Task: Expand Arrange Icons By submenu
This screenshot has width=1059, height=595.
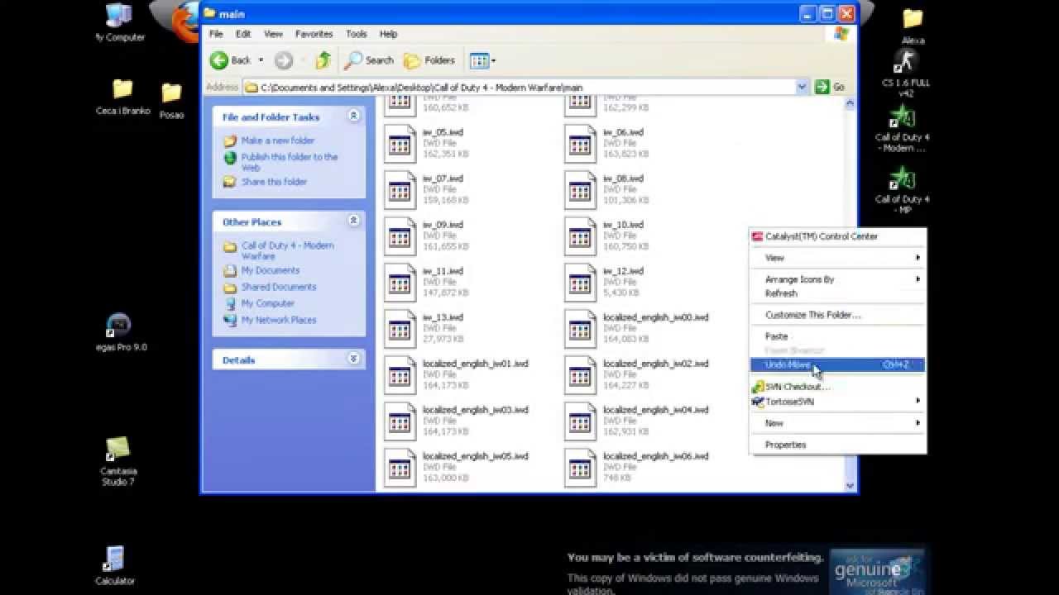Action: pos(837,279)
